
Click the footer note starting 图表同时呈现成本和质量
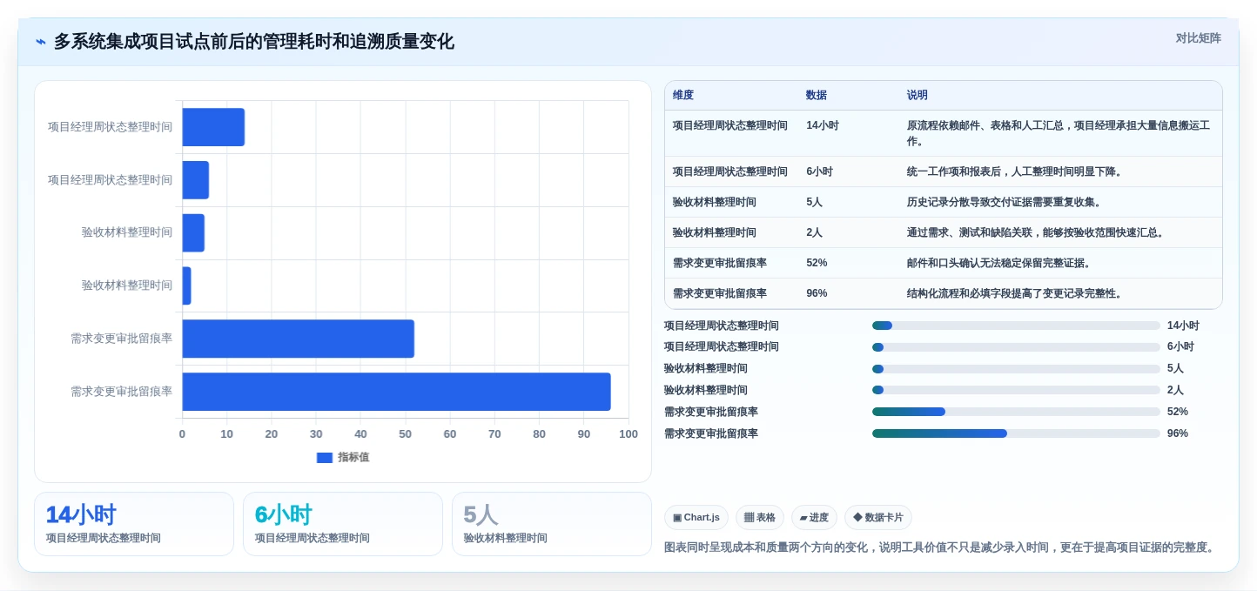(939, 547)
